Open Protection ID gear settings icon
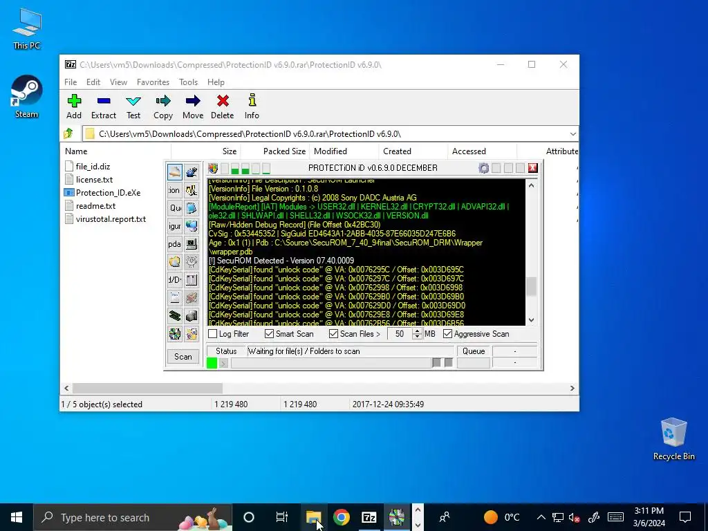708x531 pixels. tap(483, 169)
